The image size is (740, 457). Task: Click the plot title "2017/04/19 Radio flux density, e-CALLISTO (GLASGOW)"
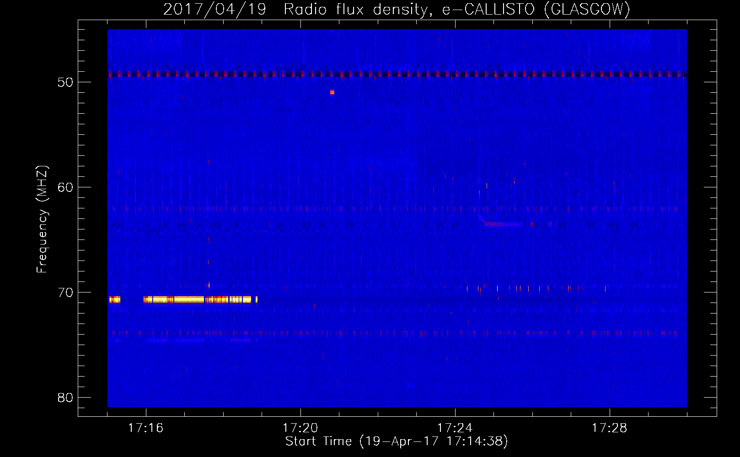[x=397, y=9]
